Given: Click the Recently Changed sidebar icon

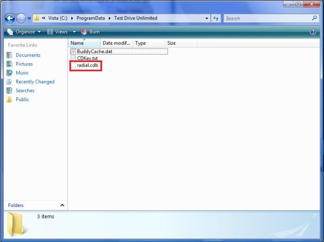Looking at the screenshot, I should point(9,82).
